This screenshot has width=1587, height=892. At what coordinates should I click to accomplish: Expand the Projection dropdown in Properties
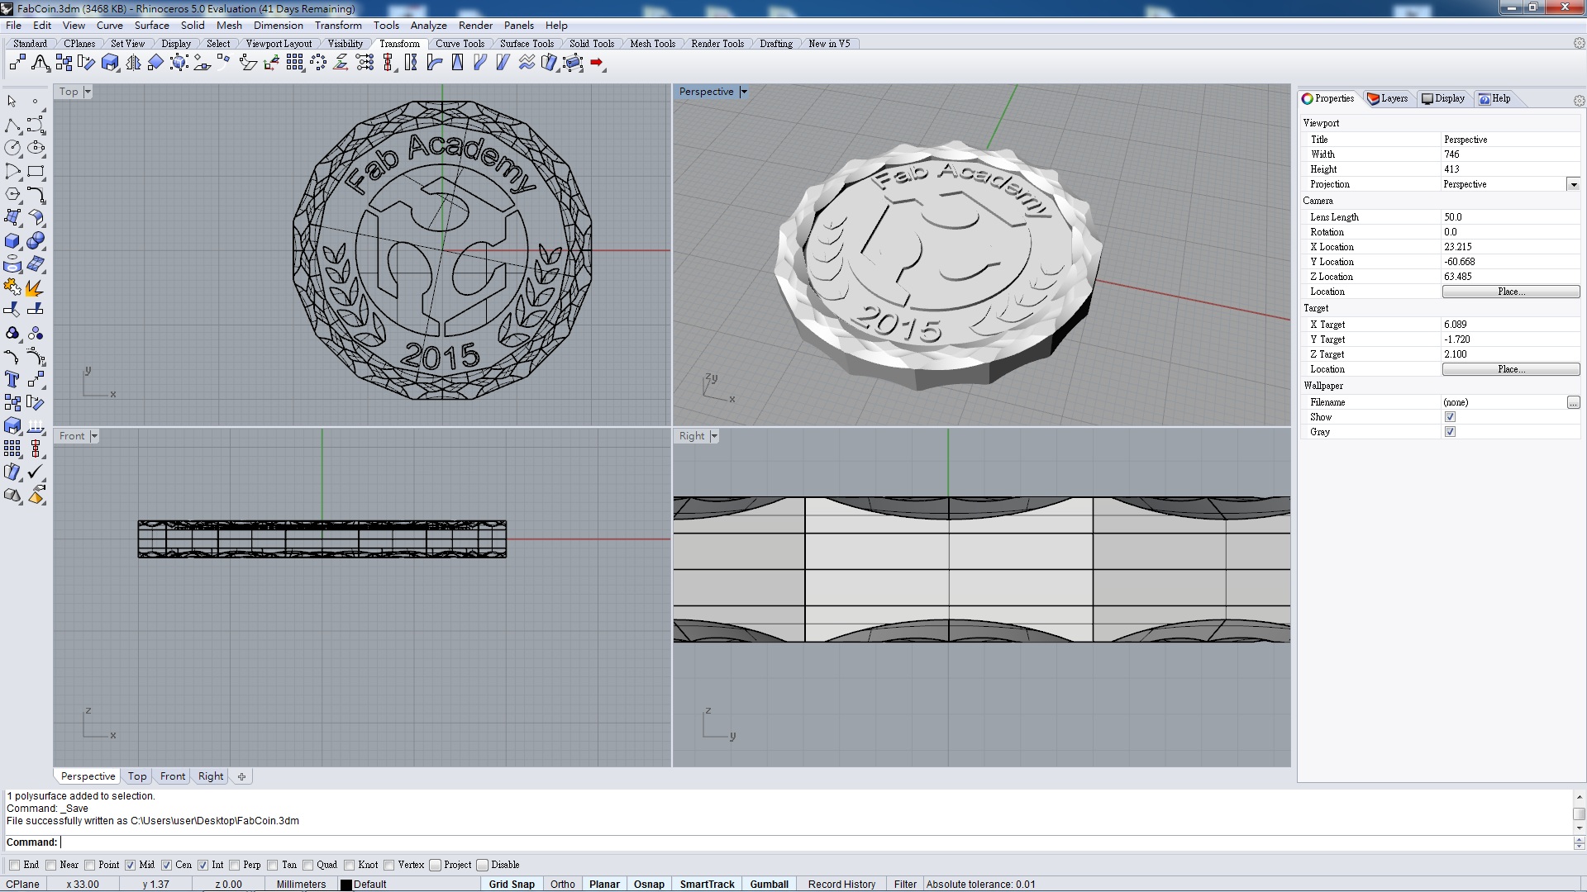click(1573, 184)
